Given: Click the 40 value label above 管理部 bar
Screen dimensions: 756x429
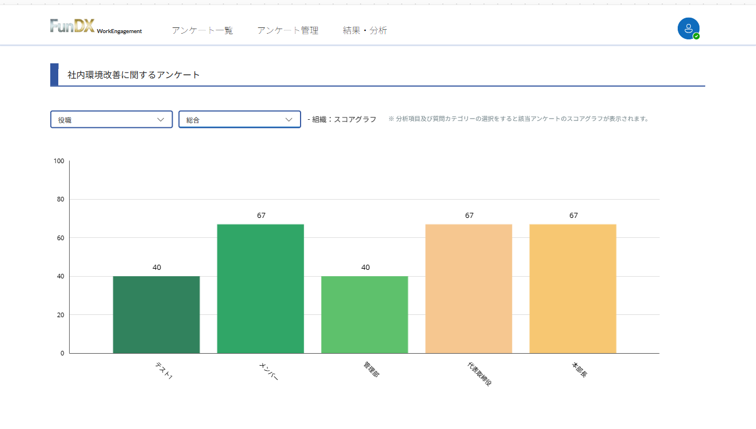Looking at the screenshot, I should tap(365, 268).
